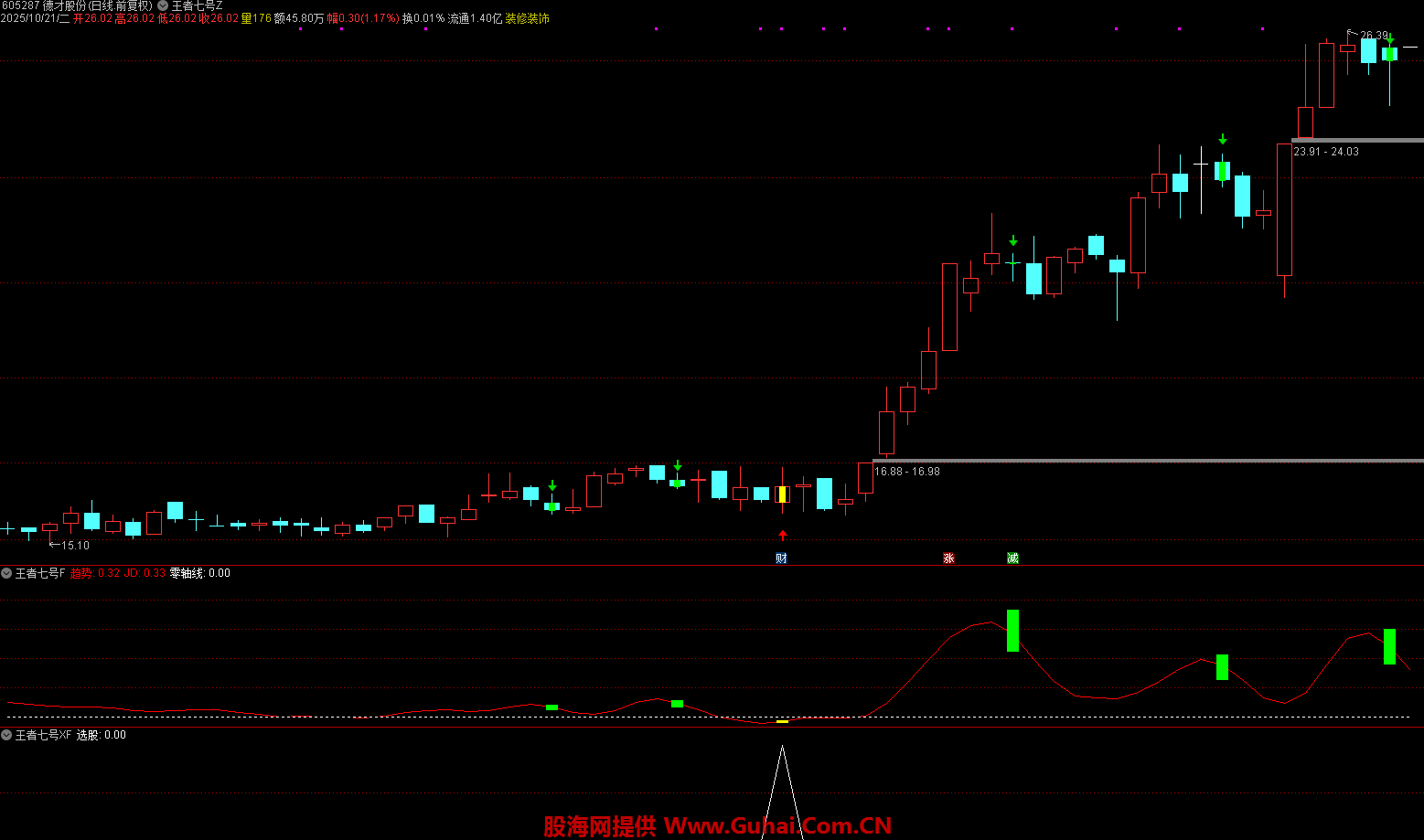
Task: Click the green 减 reduction marker icon
Action: [x=1012, y=558]
